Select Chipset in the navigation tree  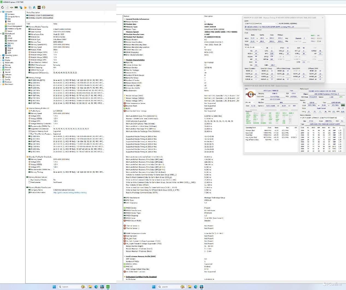(10, 48)
